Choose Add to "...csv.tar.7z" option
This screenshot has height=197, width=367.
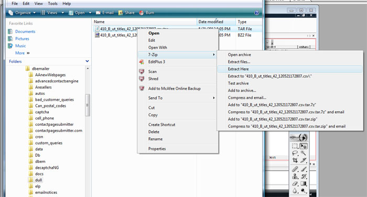(290, 105)
